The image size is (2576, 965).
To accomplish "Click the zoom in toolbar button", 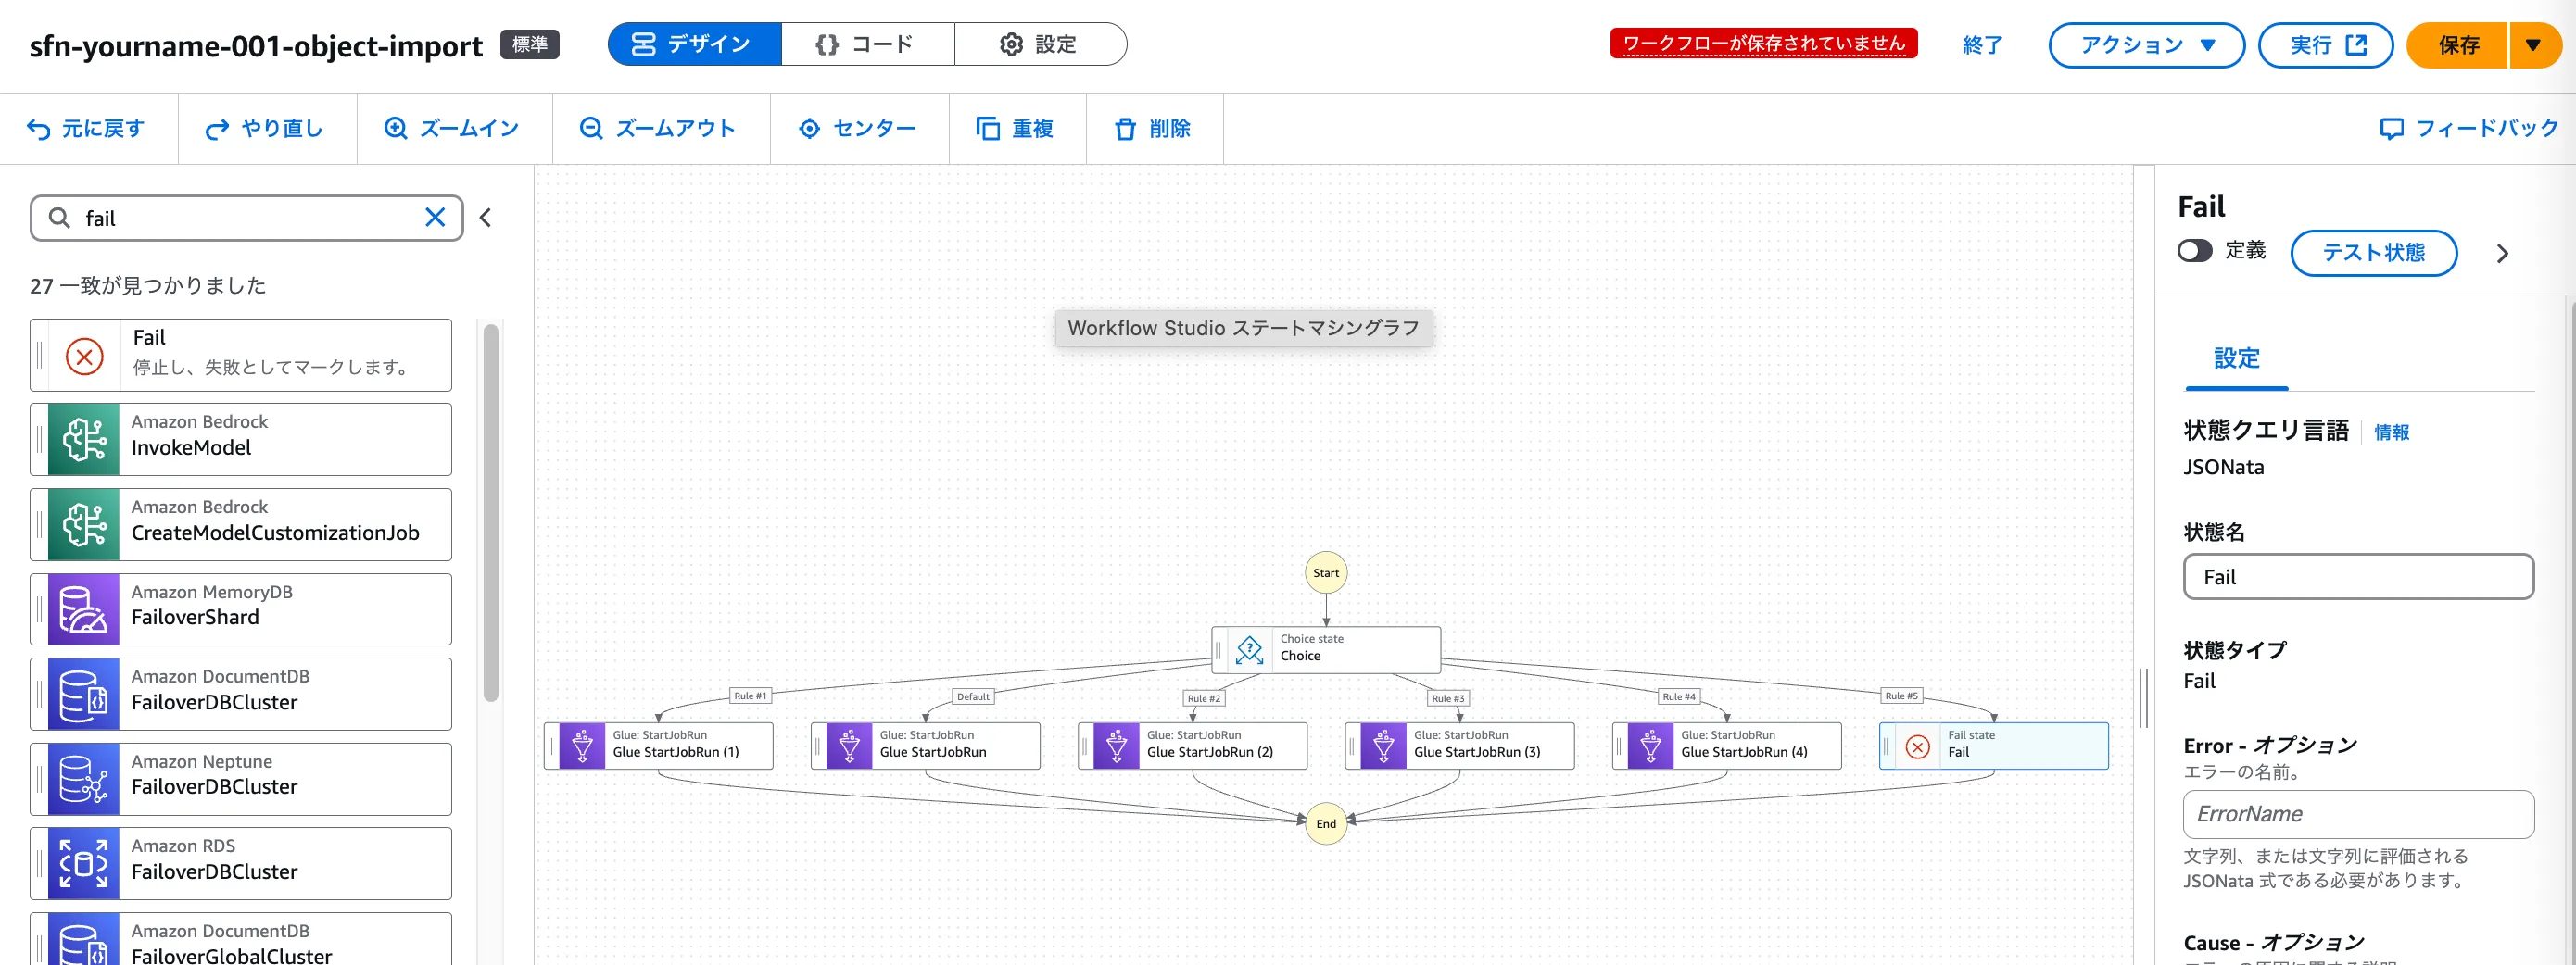I will [453, 129].
